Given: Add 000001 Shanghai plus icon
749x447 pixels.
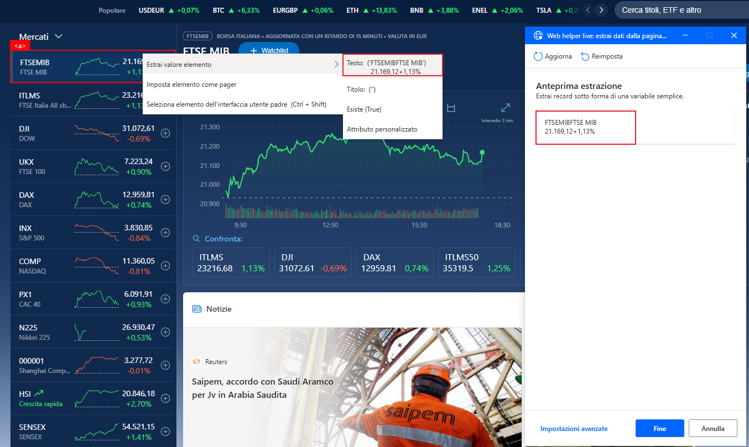Looking at the screenshot, I should (165, 365).
